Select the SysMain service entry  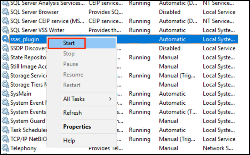(x=21, y=94)
